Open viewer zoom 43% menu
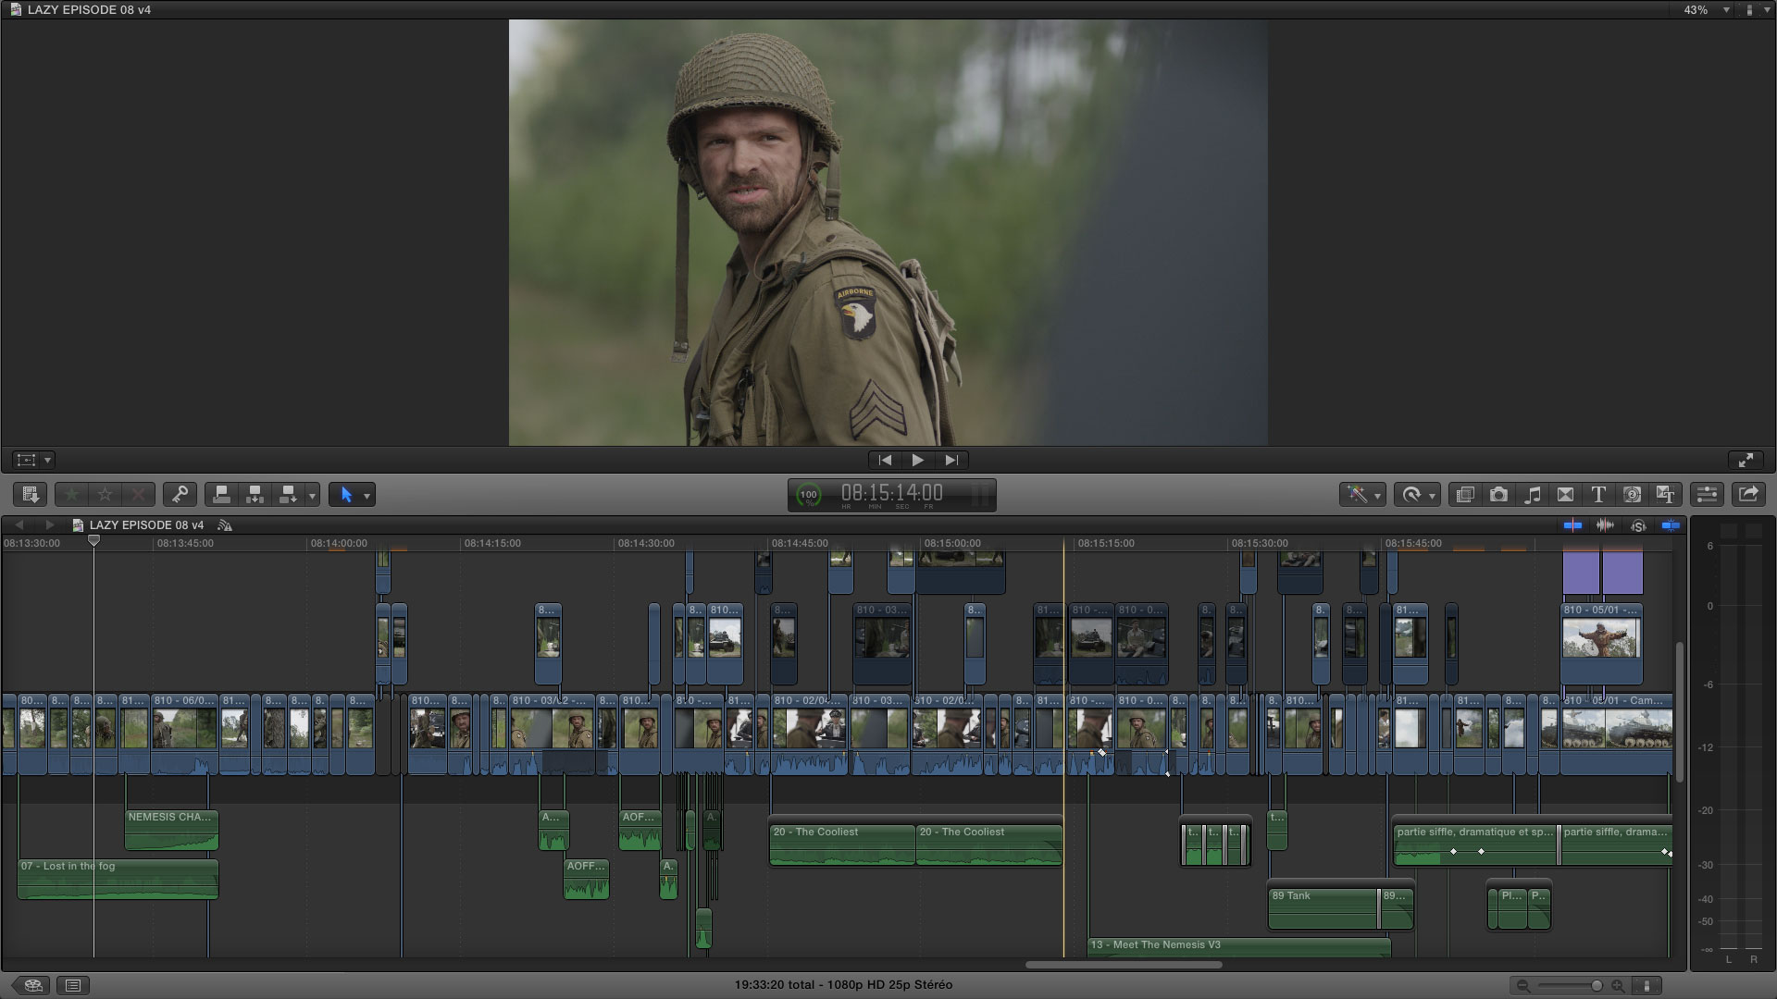The height and width of the screenshot is (999, 1777). pyautogui.click(x=1706, y=9)
